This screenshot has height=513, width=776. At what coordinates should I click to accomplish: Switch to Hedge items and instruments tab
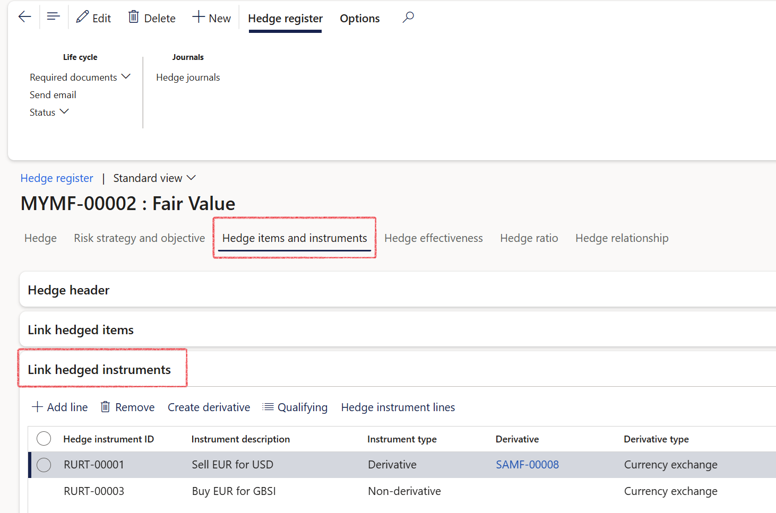[295, 238]
